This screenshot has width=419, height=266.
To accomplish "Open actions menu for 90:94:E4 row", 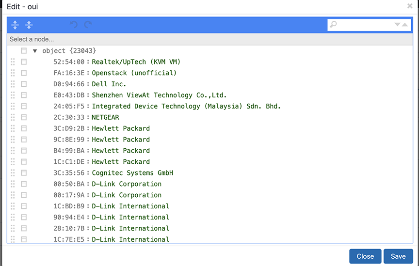I will tap(24, 217).
